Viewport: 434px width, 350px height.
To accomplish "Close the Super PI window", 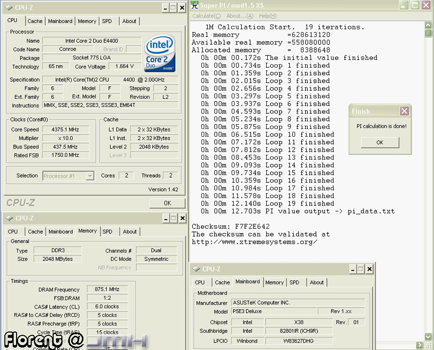I will point(426,5).
